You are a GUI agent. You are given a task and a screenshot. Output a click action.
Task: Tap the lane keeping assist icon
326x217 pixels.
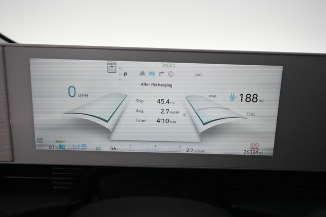coord(198,74)
